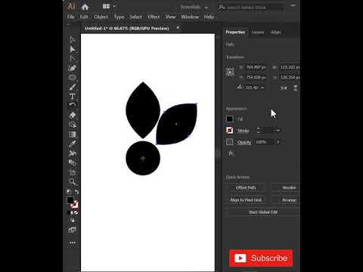
Task: Select the Gradient tool
Action: click(73, 134)
